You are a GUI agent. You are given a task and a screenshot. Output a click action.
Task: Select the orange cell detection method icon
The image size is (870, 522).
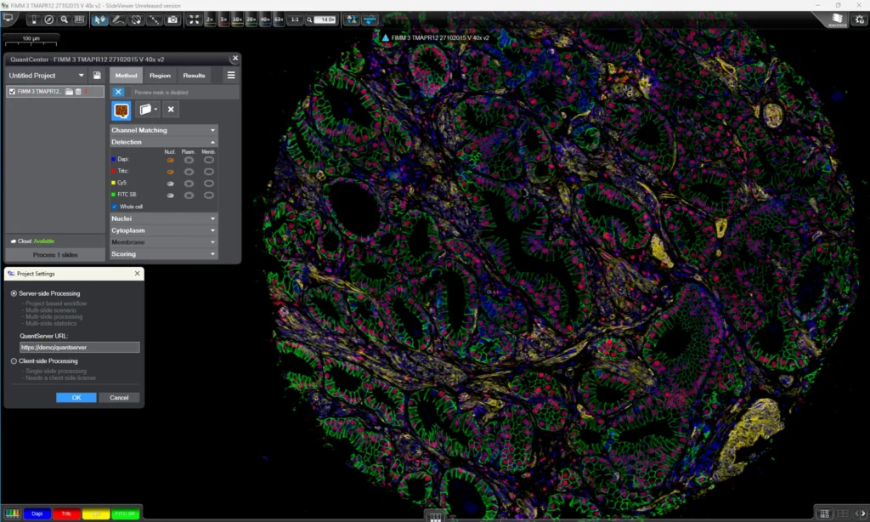[x=121, y=110]
